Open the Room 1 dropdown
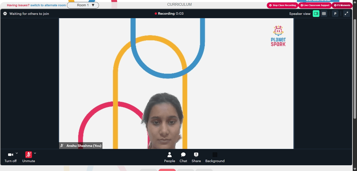Screen dimensions: 357x171 point(83,5)
